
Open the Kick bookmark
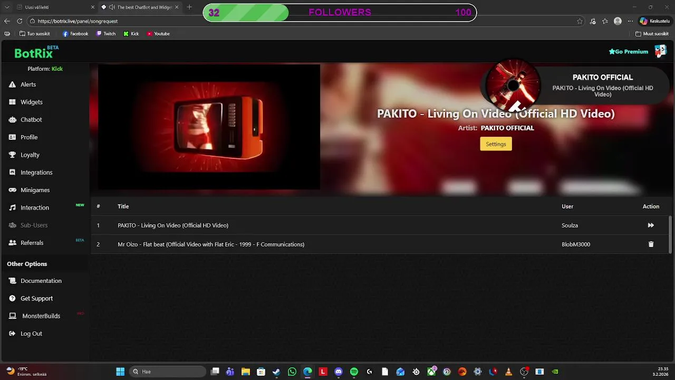pyautogui.click(x=131, y=34)
